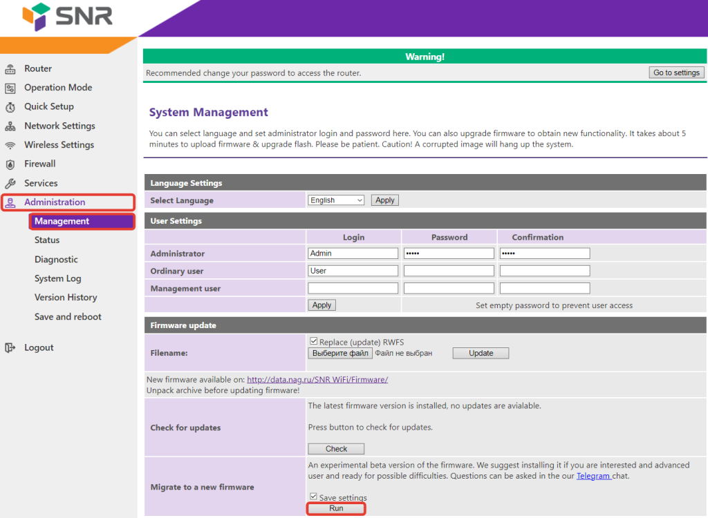Open the data.nag.ru firmware link
The width and height of the screenshot is (708, 518).
(x=317, y=379)
